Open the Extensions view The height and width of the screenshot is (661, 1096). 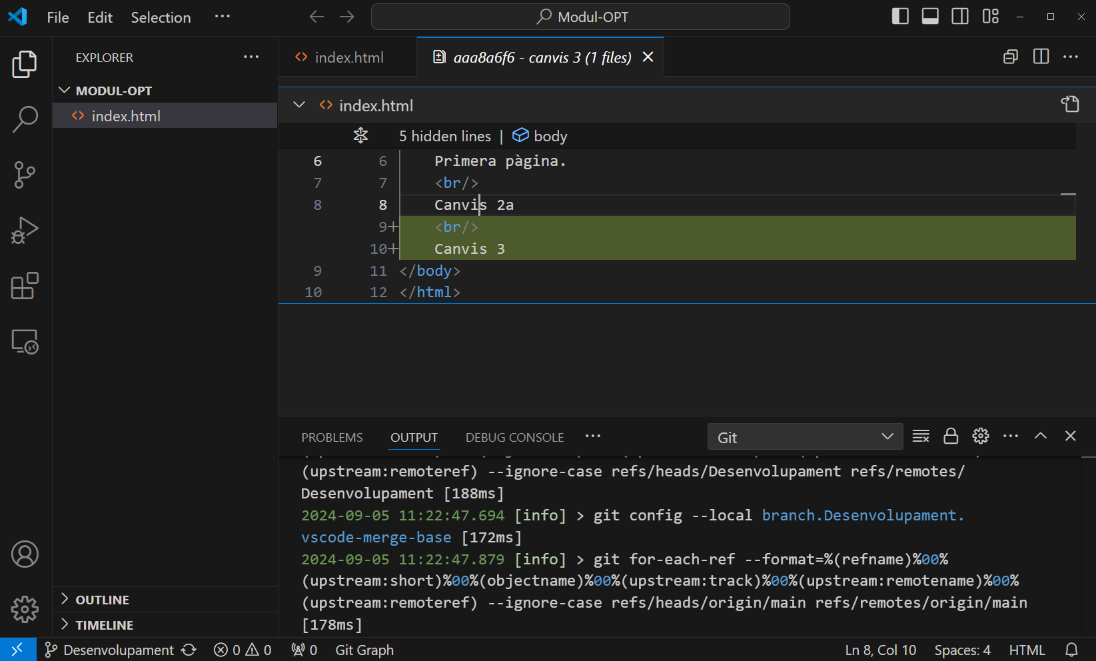click(25, 286)
